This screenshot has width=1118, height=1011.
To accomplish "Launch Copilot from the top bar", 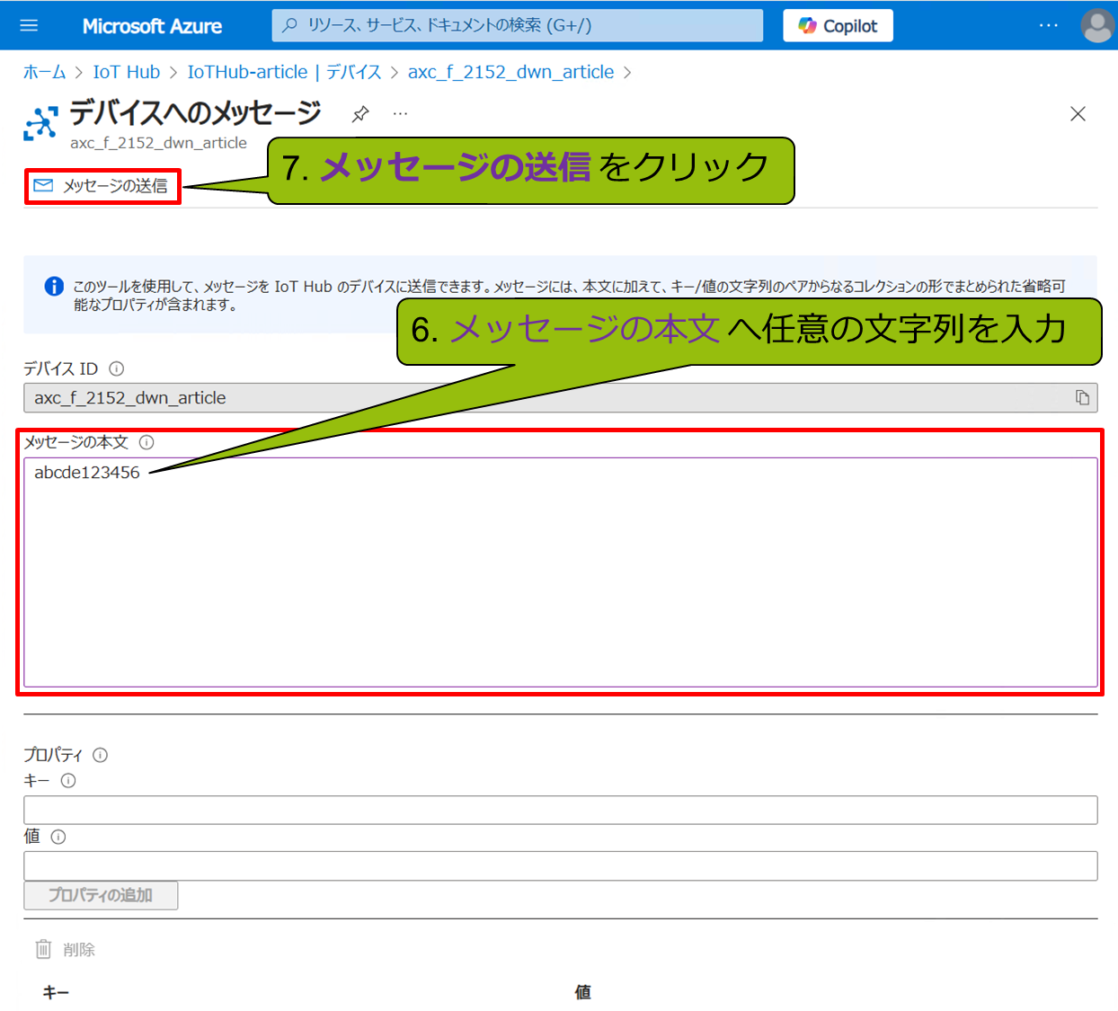I will pyautogui.click(x=838, y=25).
